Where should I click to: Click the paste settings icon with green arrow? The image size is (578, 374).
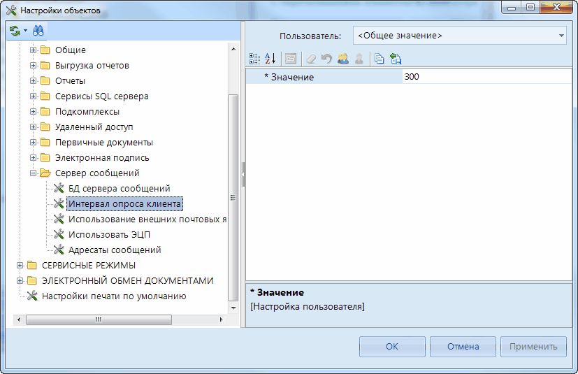(x=396, y=59)
